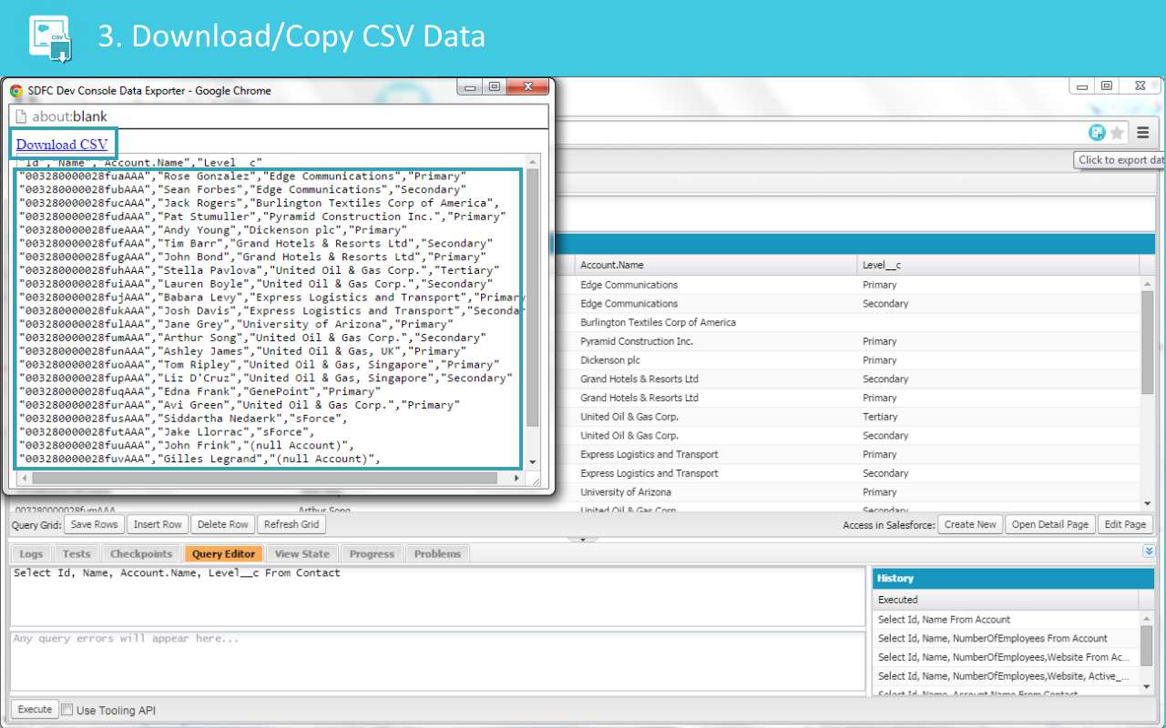
Task: Click the query errors text area
Action: [437, 661]
